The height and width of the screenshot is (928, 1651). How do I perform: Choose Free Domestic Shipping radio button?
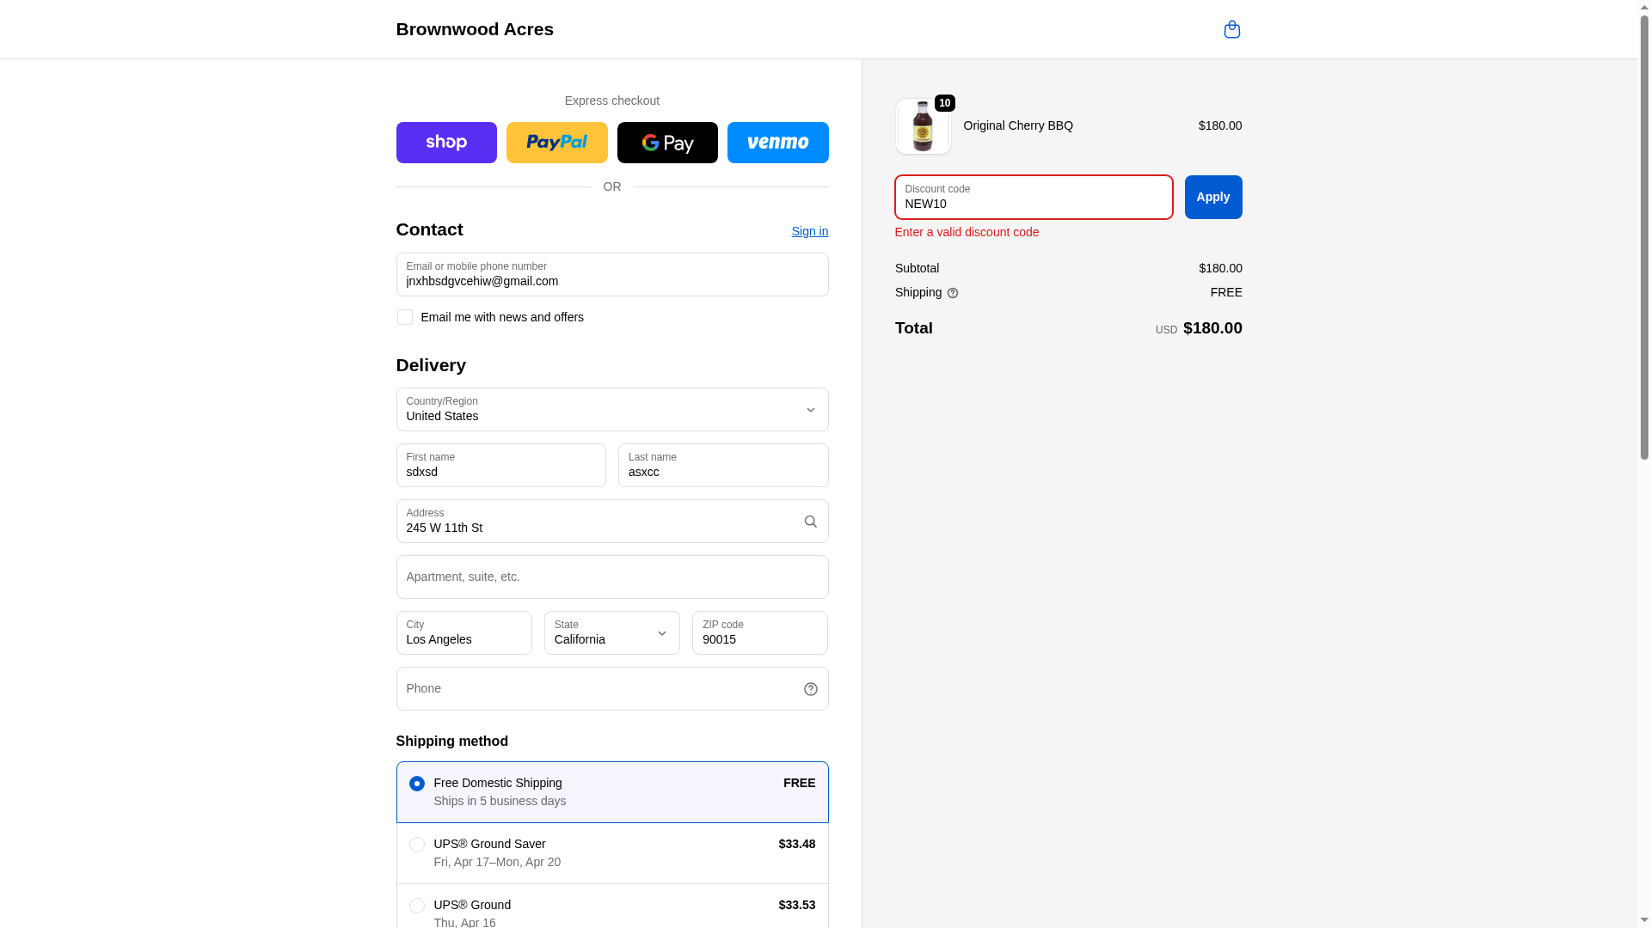[417, 784]
